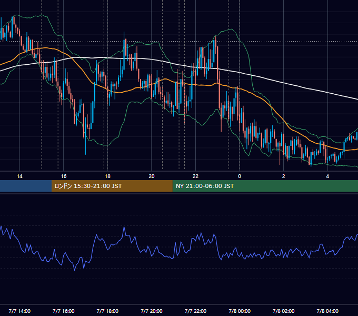Click the 7/7 20:00 date label
The image size is (358, 316).
tap(152, 311)
